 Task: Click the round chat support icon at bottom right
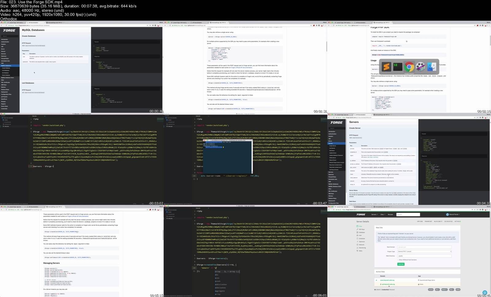point(485,293)
